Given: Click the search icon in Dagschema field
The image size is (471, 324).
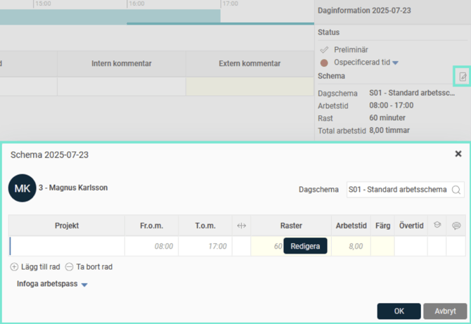Looking at the screenshot, I should 457,190.
